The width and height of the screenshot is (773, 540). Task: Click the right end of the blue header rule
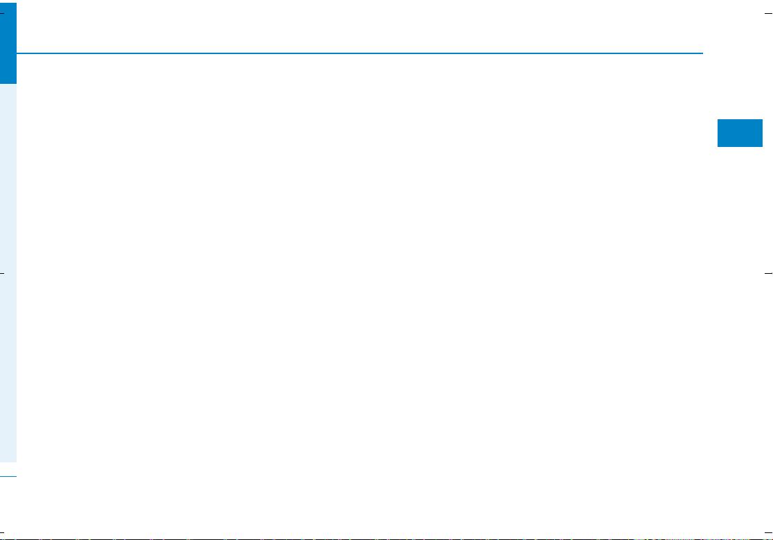tap(701, 53)
